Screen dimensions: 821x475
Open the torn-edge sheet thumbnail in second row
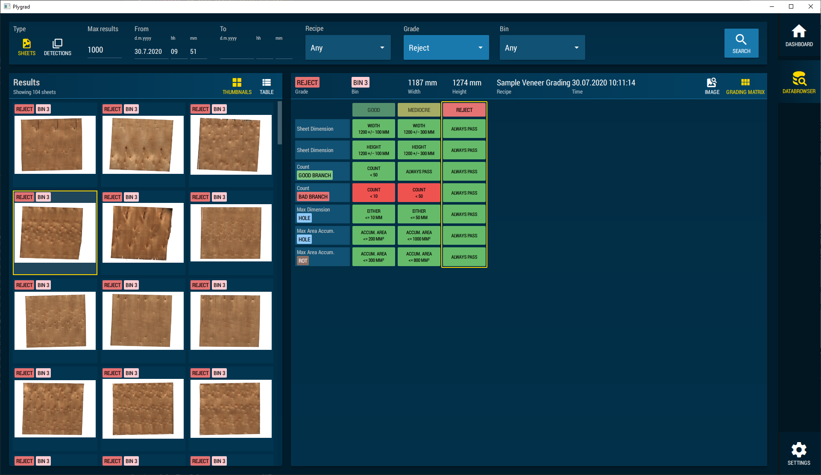coord(143,233)
